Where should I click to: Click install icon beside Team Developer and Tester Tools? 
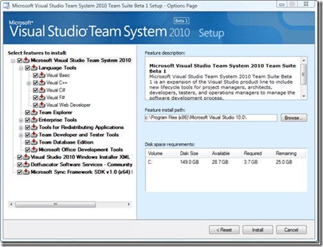34,135
